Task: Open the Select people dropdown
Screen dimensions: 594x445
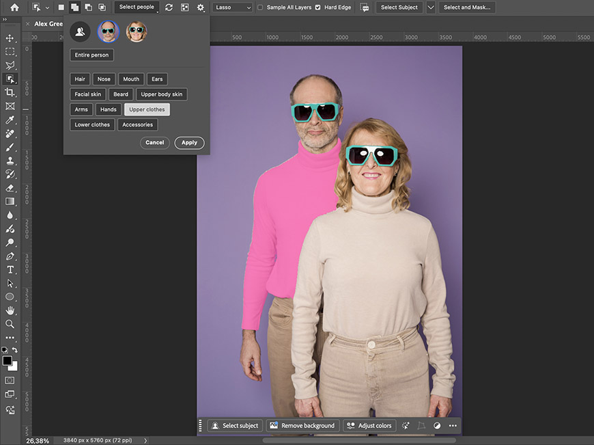Action: point(137,8)
